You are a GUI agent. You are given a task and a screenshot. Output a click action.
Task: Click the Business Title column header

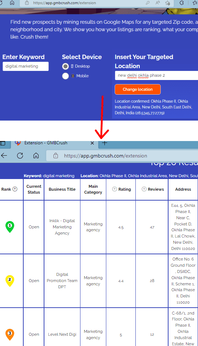pos(62,189)
